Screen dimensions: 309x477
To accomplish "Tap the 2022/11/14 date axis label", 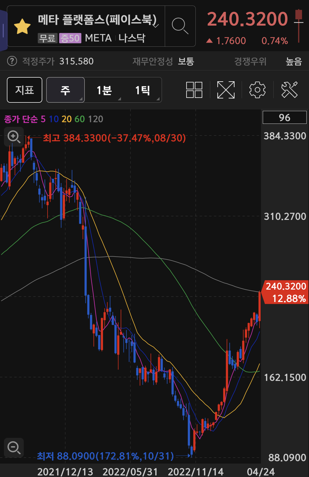I will coord(196,471).
